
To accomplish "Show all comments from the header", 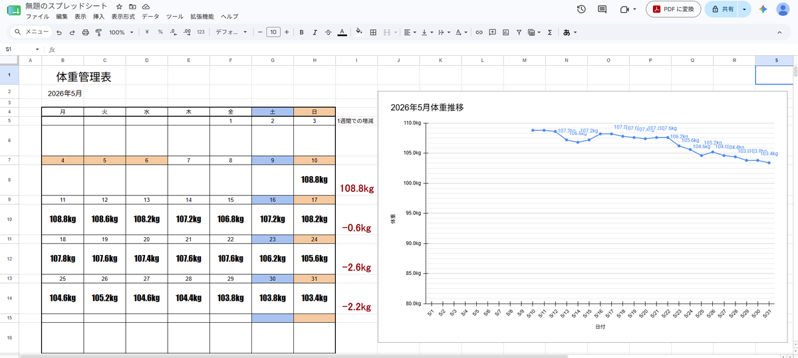I will 602,9.
